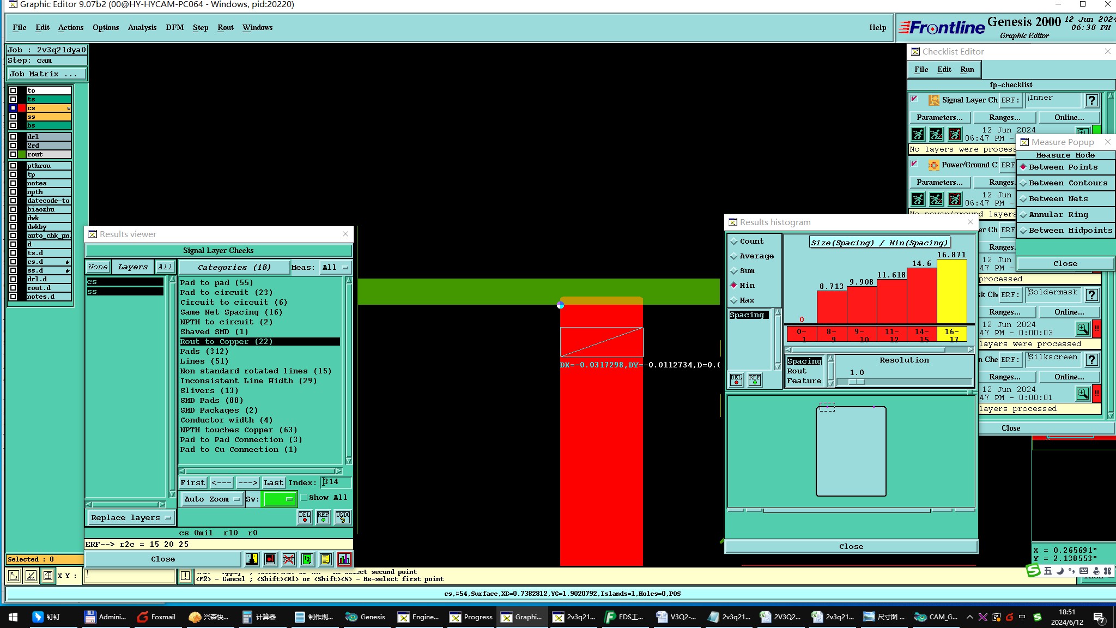Open the Auto Zoom dropdown

(211, 499)
